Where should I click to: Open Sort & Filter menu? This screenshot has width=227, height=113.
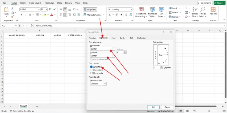click(x=195, y=12)
